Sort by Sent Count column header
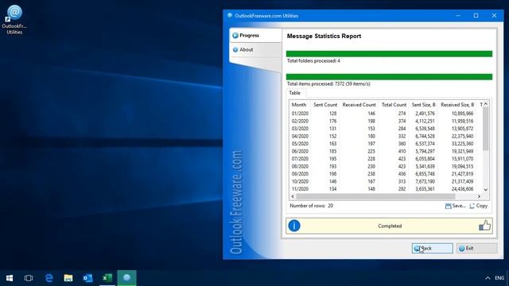 [x=325, y=105]
